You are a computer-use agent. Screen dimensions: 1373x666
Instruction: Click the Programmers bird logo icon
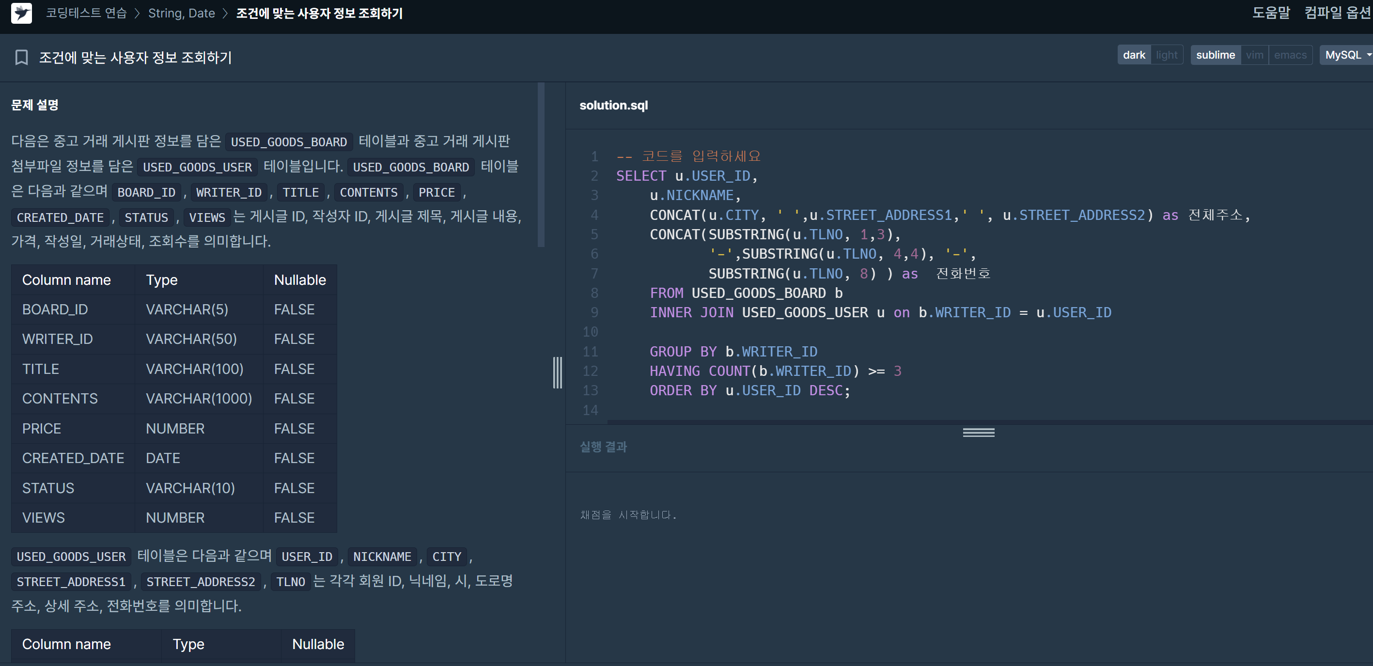coord(21,13)
